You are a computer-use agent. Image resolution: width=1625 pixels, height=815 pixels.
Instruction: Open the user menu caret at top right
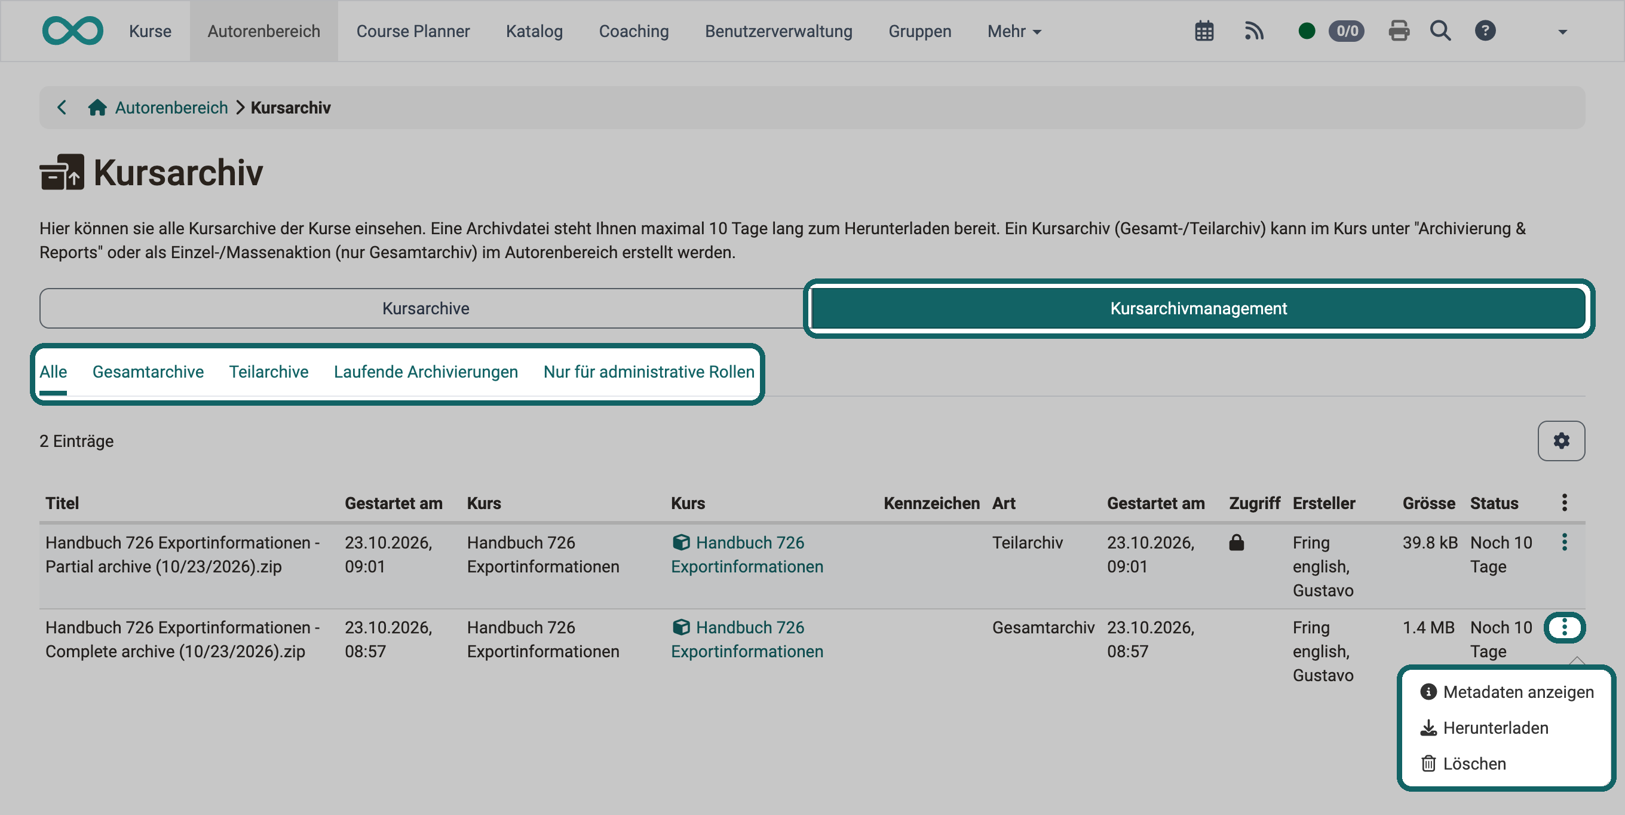(x=1562, y=32)
